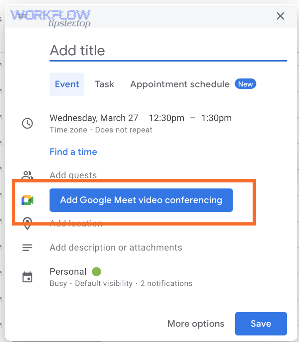Image resolution: width=299 pixels, height=342 pixels.
Task: Add description or attachments
Action: tap(116, 248)
